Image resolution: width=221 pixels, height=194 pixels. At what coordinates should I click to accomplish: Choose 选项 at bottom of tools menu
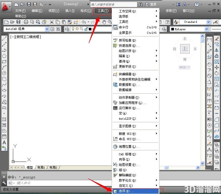coord(135,191)
